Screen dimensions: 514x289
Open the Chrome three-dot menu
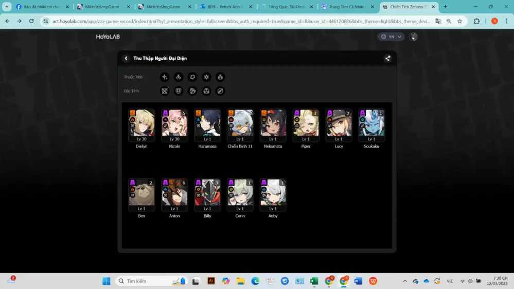[506, 21]
